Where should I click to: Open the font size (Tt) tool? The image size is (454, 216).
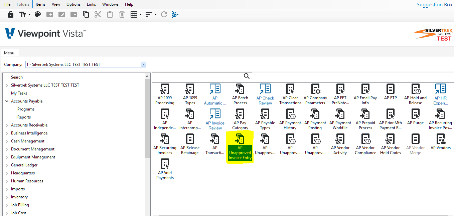(23, 14)
